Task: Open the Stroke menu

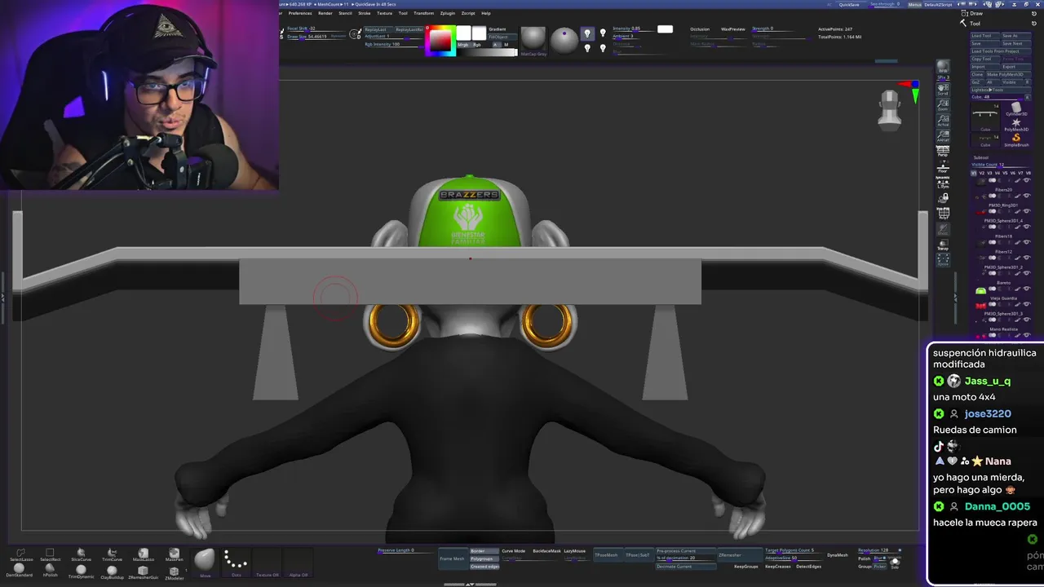Action: coord(365,13)
